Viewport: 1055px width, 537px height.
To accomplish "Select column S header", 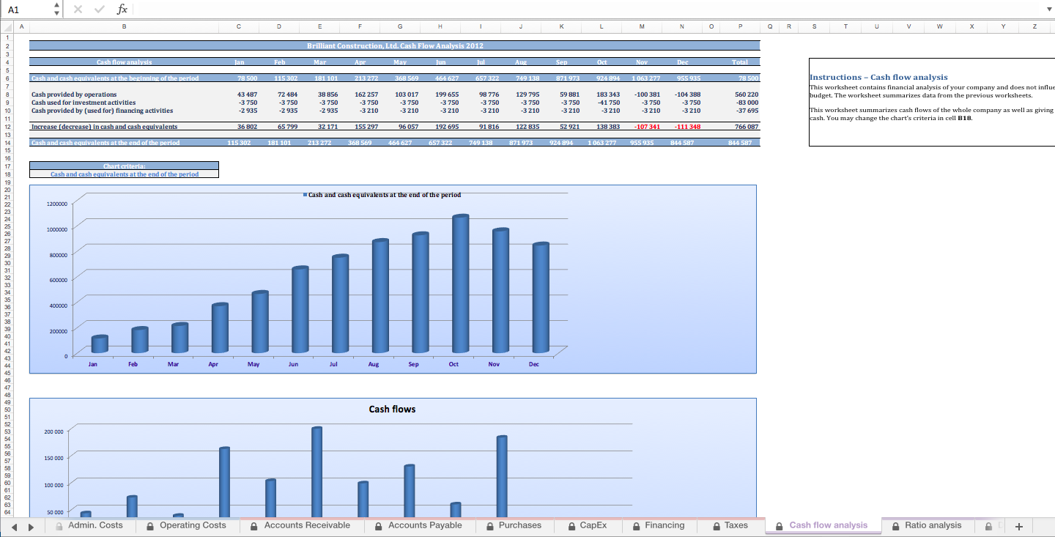I will coord(812,26).
